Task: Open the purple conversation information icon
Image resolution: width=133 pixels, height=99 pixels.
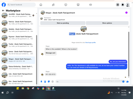Action: click(x=126, y=13)
